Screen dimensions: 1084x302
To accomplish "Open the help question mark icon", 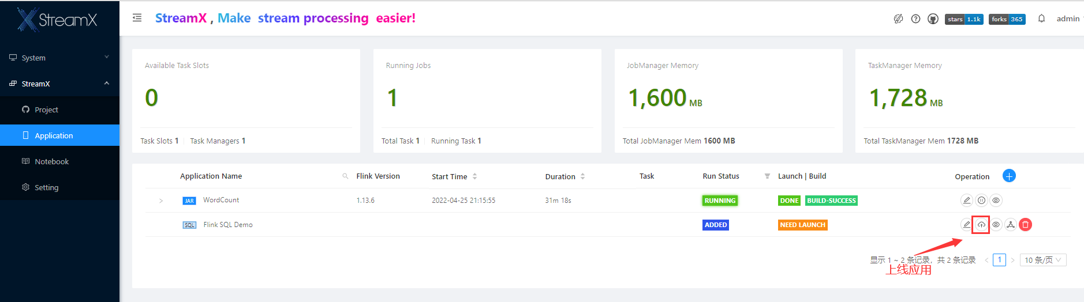I will [x=915, y=19].
